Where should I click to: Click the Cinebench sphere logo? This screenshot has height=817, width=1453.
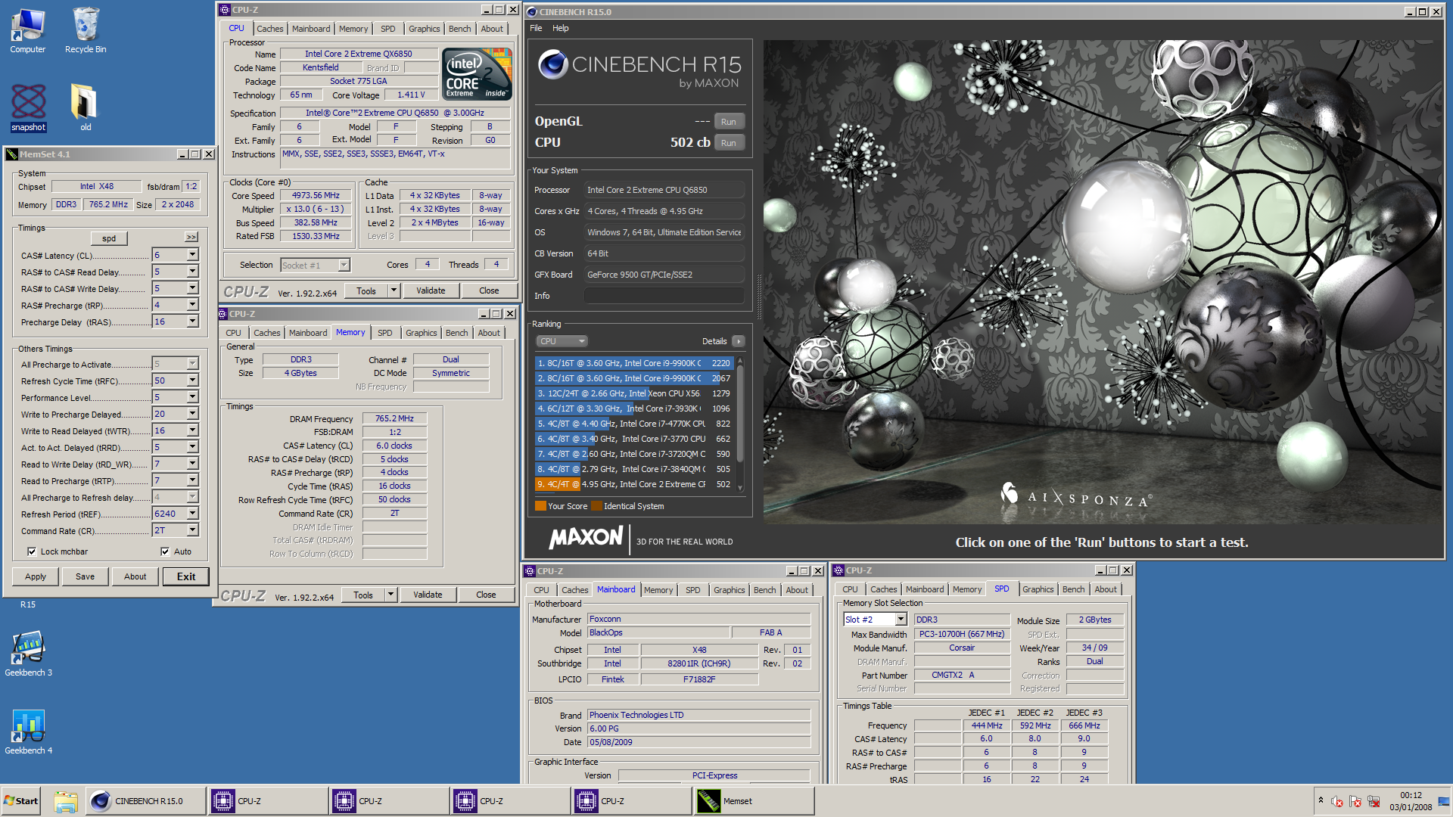(x=553, y=65)
